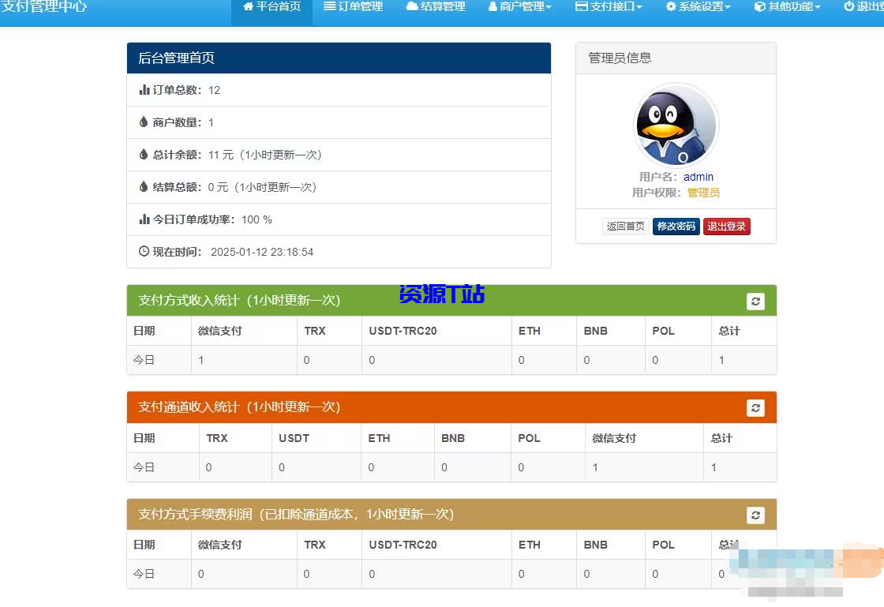The height and width of the screenshot is (607, 884).
Task: Click the chart icon beside 订单总数
Action: point(143,89)
